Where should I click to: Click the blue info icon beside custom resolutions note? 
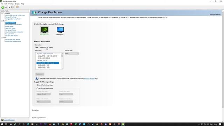(x=37, y=78)
